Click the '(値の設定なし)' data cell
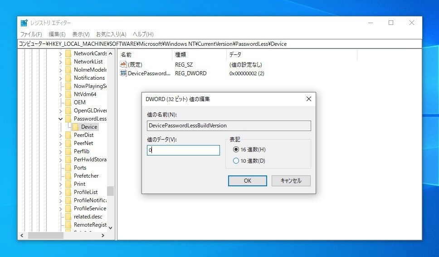 (245, 65)
